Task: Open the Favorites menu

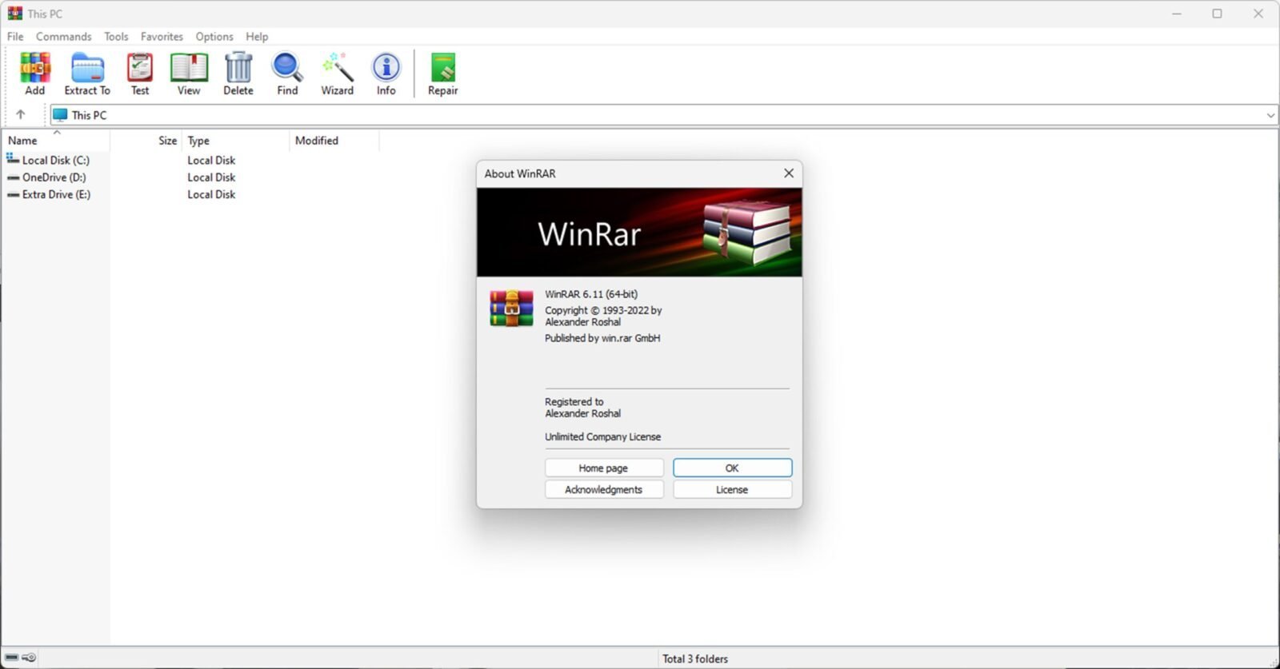Action: point(162,37)
